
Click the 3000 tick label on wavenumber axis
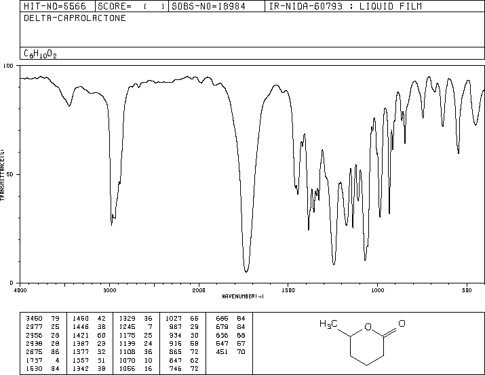(x=109, y=290)
